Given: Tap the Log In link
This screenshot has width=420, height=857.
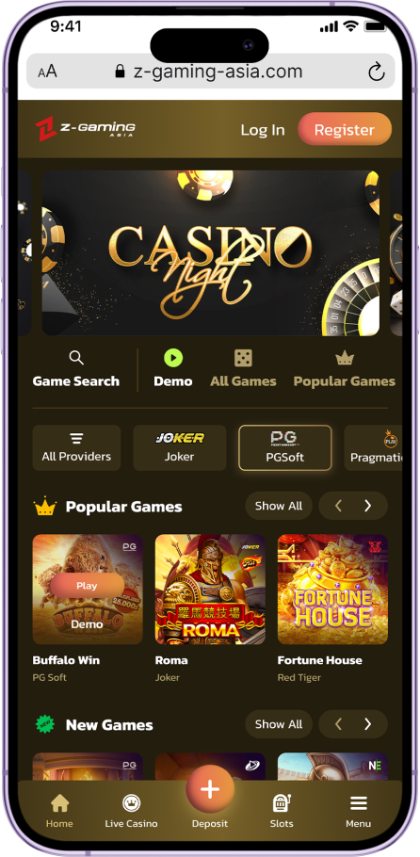Looking at the screenshot, I should [x=263, y=130].
